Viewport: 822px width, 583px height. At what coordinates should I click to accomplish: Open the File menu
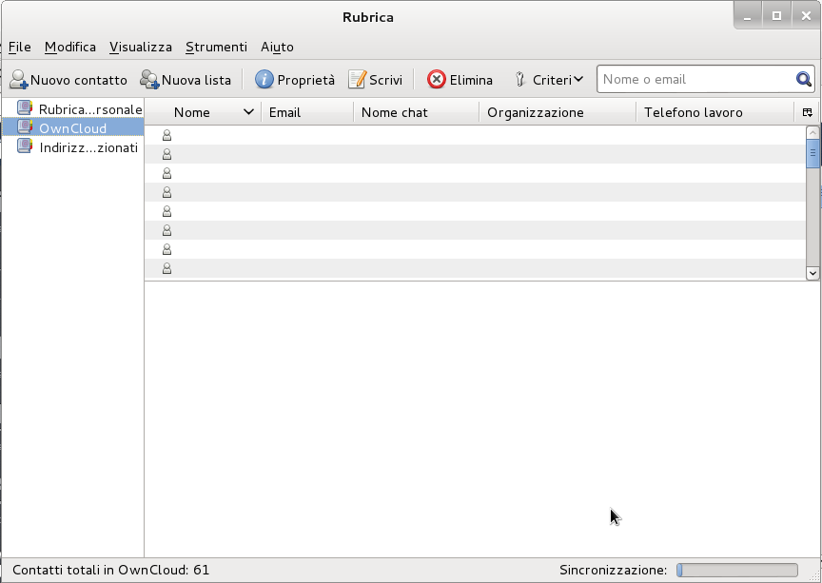click(19, 47)
